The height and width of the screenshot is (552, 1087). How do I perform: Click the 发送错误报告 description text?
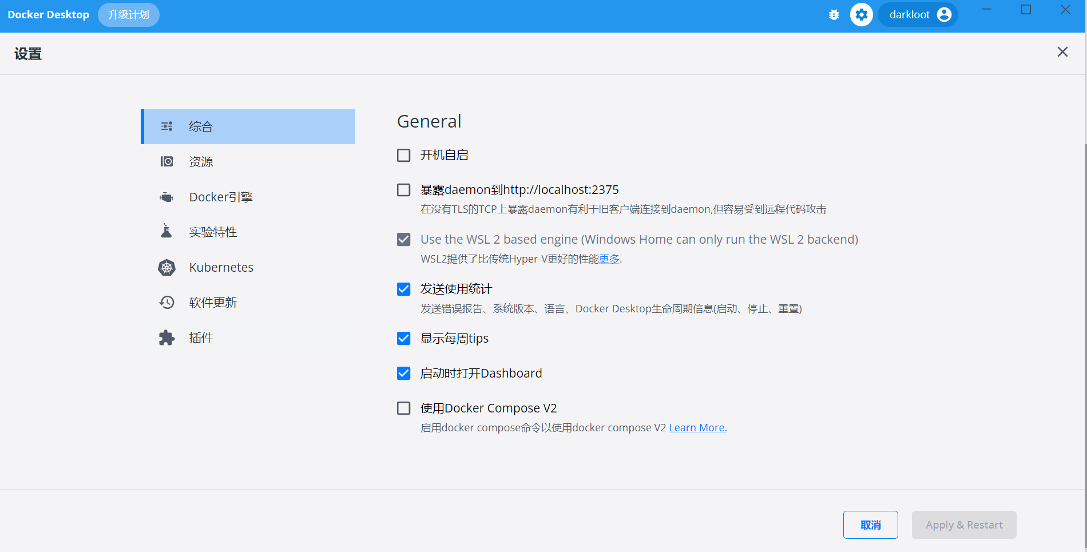tap(611, 309)
